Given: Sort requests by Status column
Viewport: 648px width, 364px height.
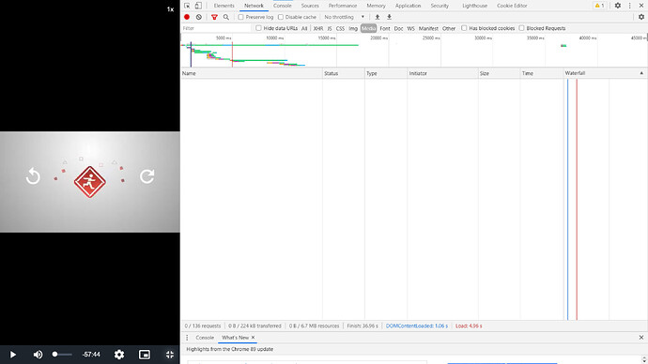Looking at the screenshot, I should tap(344, 73).
